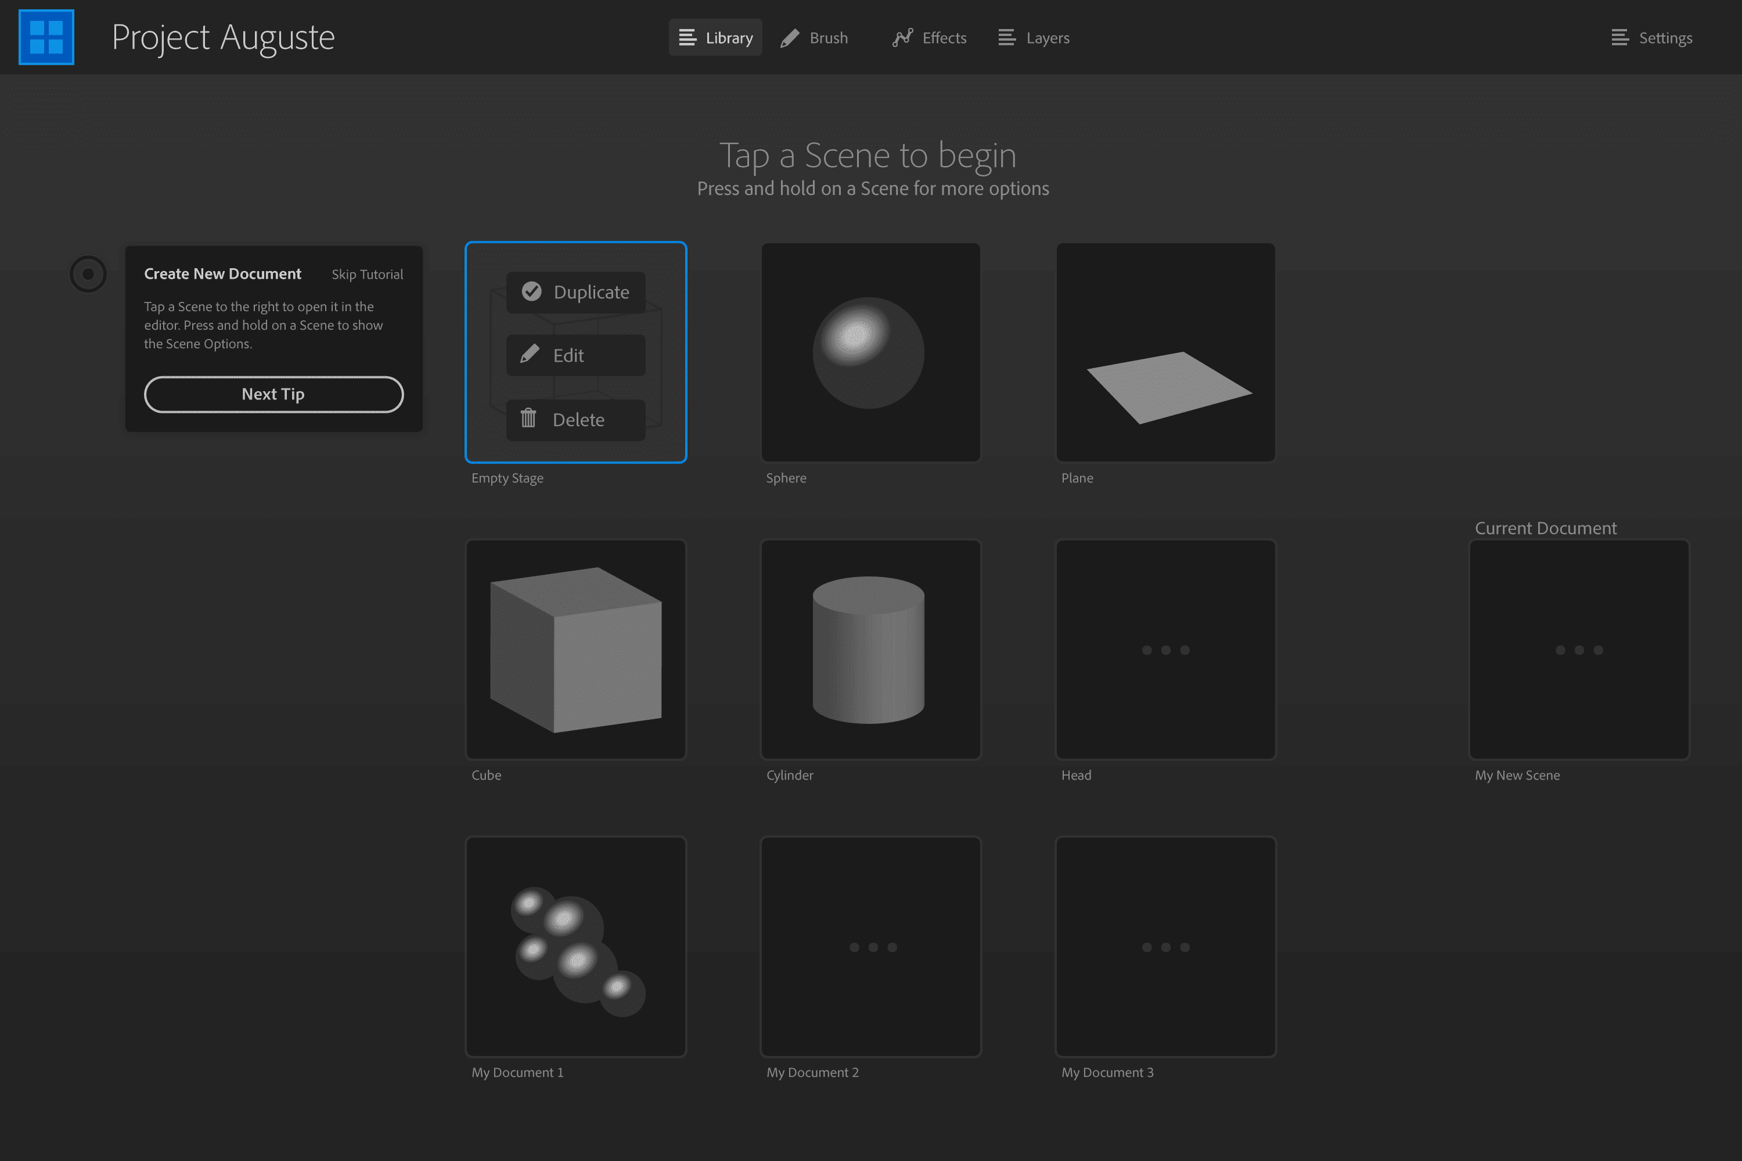Delete the Empty Stage scene via trash icon
1742x1161 pixels.
pyautogui.click(x=528, y=419)
